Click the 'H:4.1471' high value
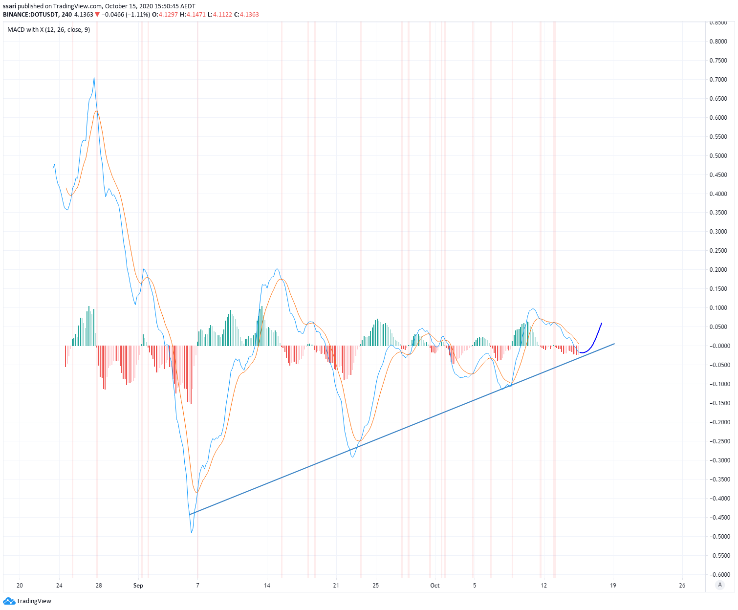 tap(193, 15)
